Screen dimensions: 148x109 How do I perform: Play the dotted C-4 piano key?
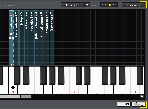click(x=13, y=89)
